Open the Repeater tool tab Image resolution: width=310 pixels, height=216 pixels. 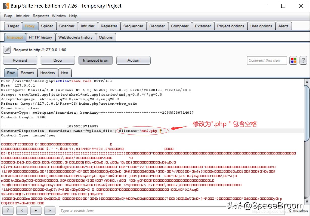109,26
